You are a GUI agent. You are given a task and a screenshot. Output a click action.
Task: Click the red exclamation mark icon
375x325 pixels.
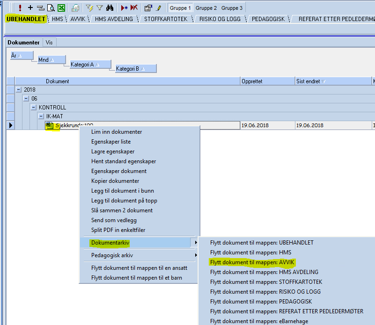tap(20, 8)
